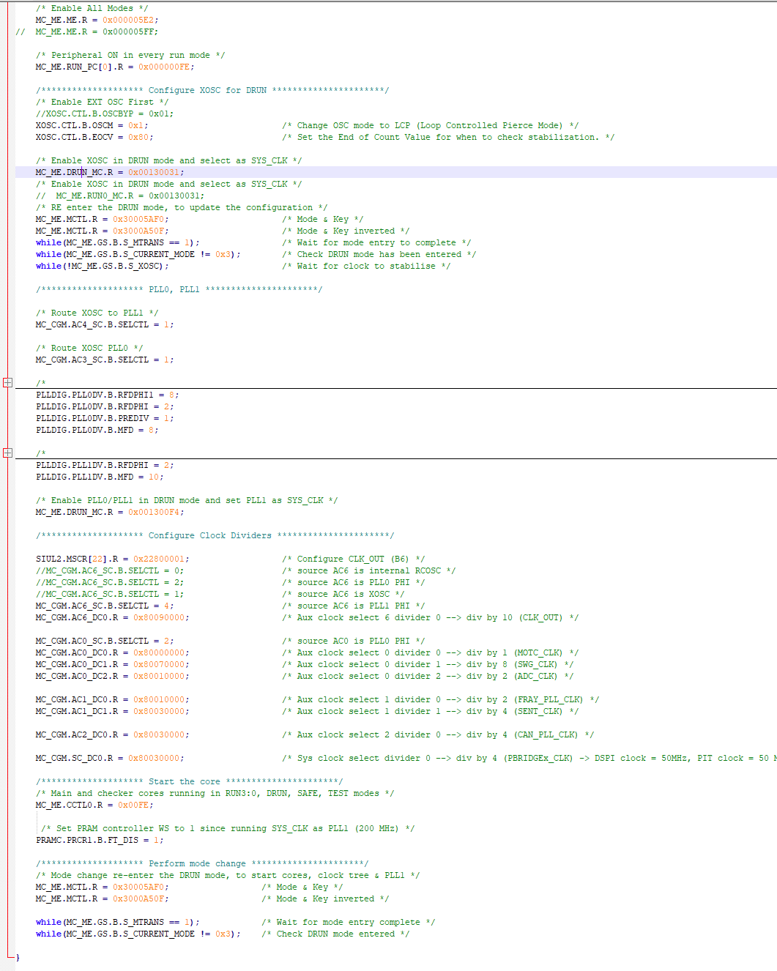The image size is (777, 971).
Task: Expand the collapsed PLLDIG.PLL1DV comment fold
Action: pyautogui.click(x=7, y=453)
